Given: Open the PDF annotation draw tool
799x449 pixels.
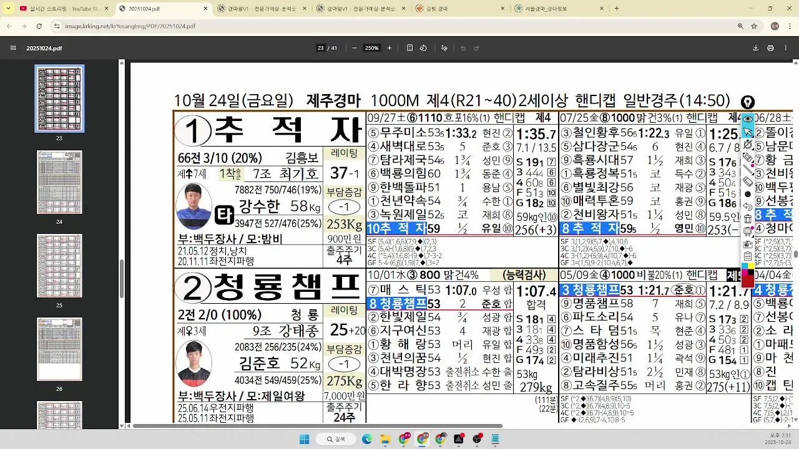Looking at the screenshot, I should click(x=444, y=48).
